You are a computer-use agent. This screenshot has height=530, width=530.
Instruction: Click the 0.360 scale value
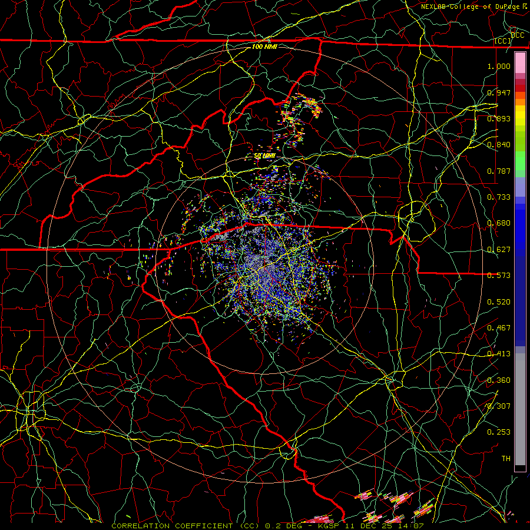point(499,380)
